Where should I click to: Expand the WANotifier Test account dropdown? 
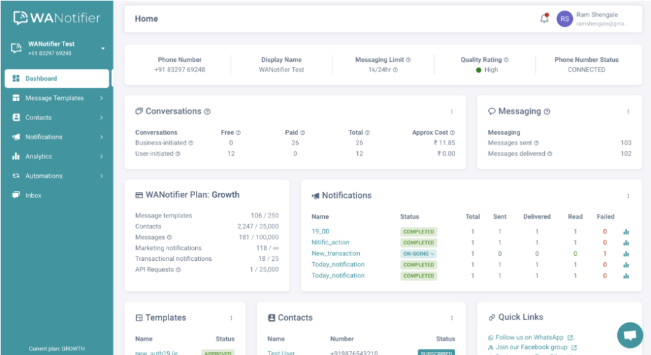pyautogui.click(x=103, y=48)
